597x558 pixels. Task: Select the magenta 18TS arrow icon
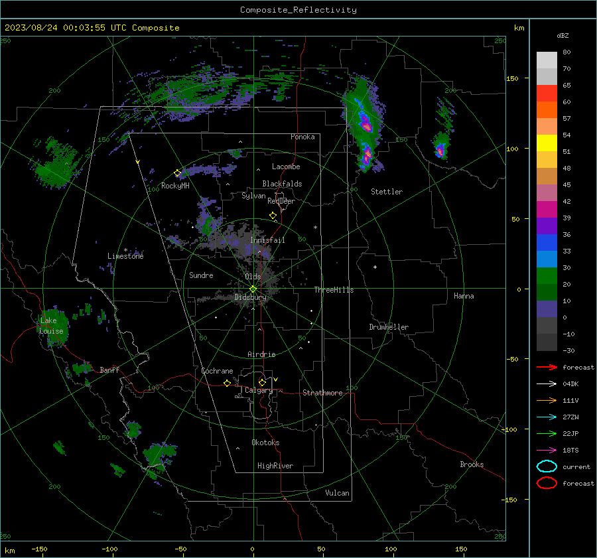[x=547, y=451]
